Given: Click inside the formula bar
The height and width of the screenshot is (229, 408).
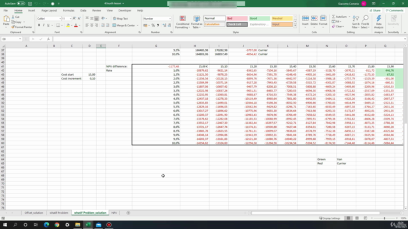Looking at the screenshot, I should (x=229, y=39).
